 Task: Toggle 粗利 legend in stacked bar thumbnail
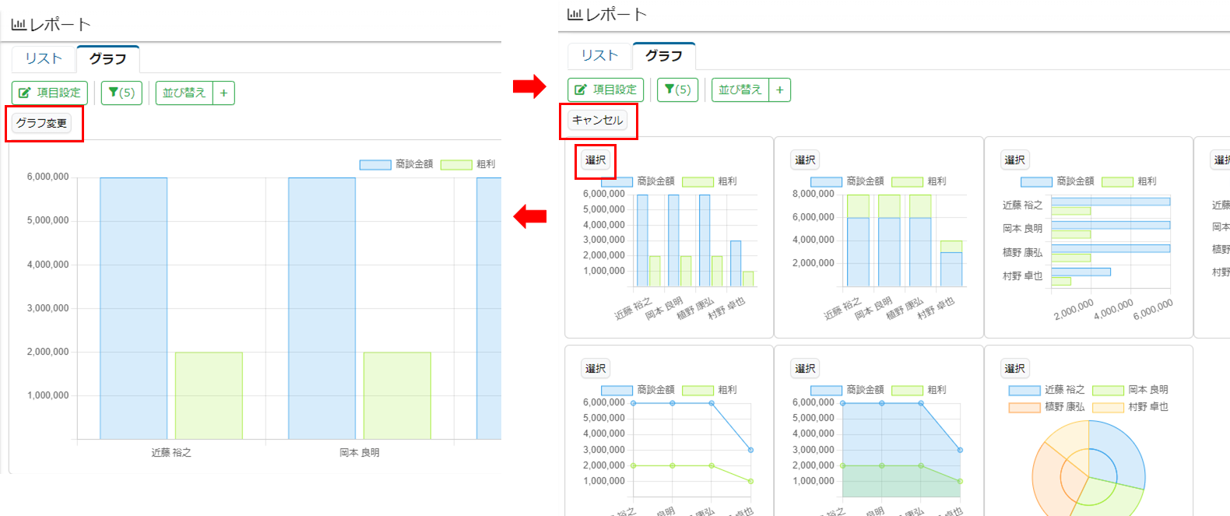click(919, 181)
